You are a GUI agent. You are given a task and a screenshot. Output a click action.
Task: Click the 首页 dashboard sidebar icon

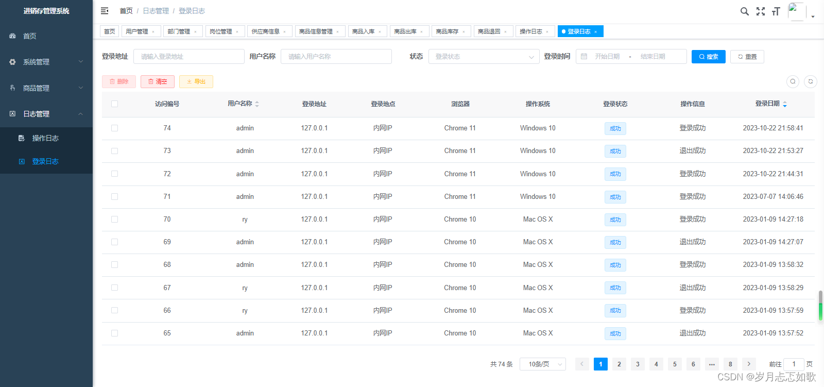[12, 36]
